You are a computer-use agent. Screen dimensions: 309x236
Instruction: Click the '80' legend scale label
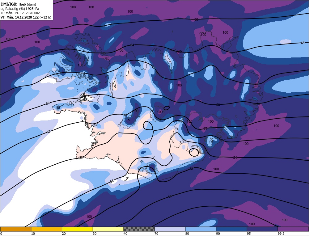[x=187, y=234]
